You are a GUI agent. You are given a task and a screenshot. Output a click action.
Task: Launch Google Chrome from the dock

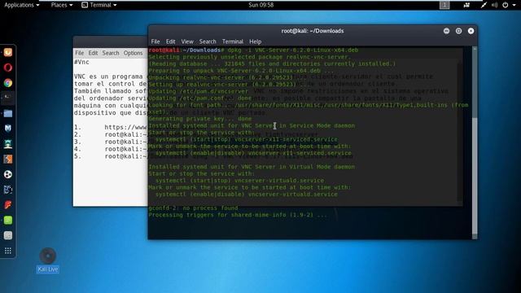tap(8, 83)
